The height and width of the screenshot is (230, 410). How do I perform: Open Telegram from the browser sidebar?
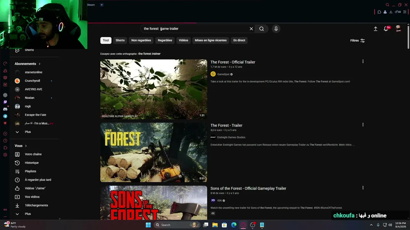[5, 116]
